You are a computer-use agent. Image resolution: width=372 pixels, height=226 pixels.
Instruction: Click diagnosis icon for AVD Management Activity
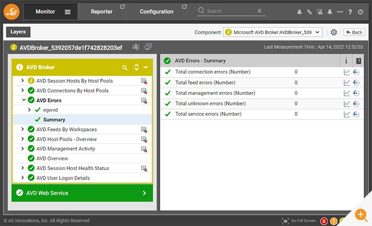tap(144, 149)
